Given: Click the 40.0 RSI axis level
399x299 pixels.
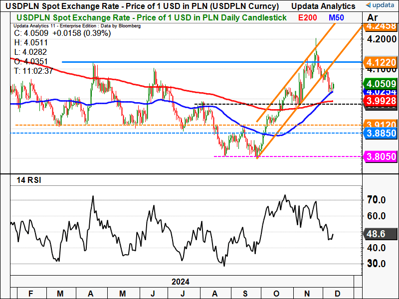Looking at the screenshot, I should tap(376, 248).
